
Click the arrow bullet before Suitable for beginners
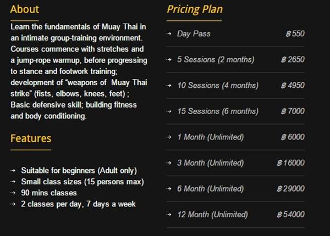pyautogui.click(x=13, y=171)
